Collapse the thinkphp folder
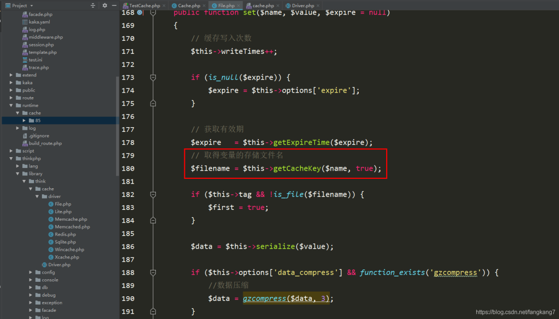This screenshot has height=319, width=559. click(11, 158)
